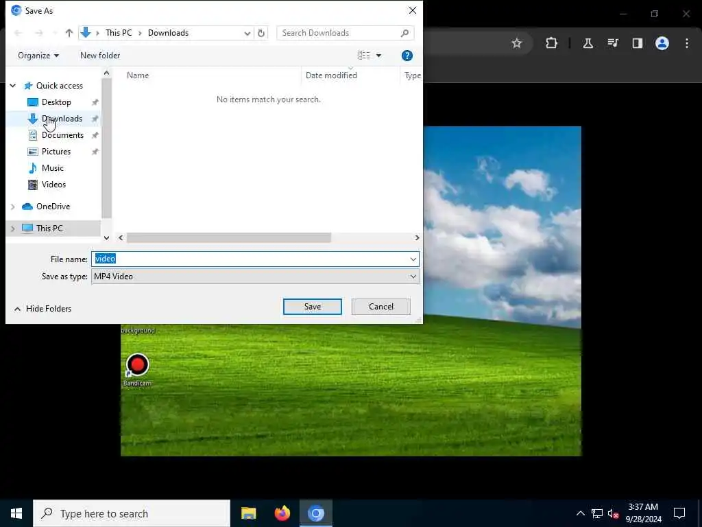Select Music in navigation pane
This screenshot has height=527, width=702.
pyautogui.click(x=52, y=168)
